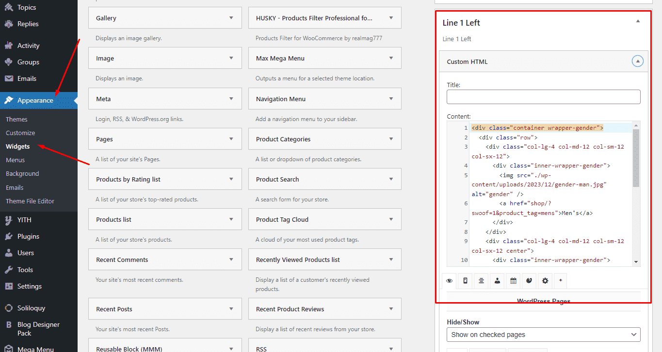Click the plus tab icon
The height and width of the screenshot is (352, 662).
[561, 281]
